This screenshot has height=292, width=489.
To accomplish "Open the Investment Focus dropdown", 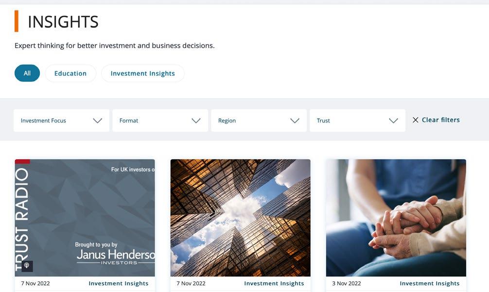I will point(61,120).
